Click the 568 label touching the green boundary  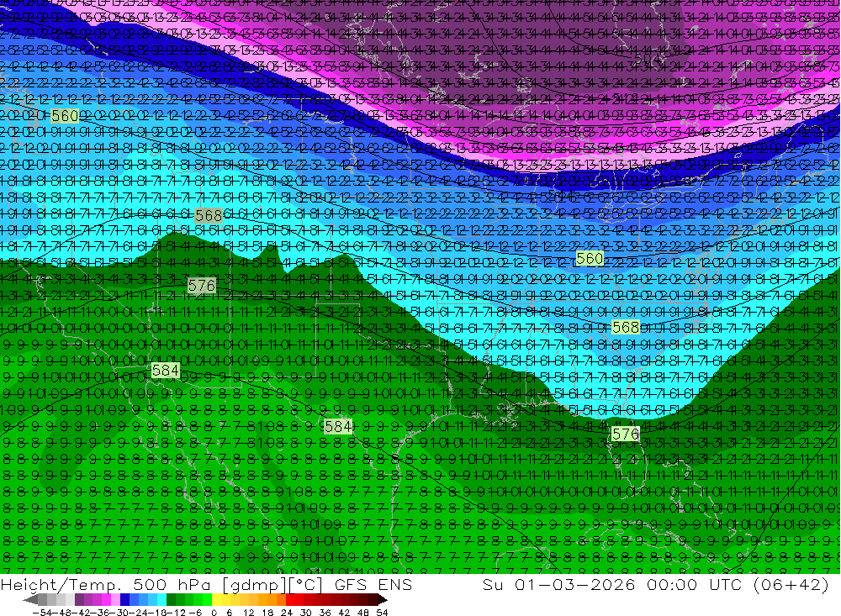[208, 215]
